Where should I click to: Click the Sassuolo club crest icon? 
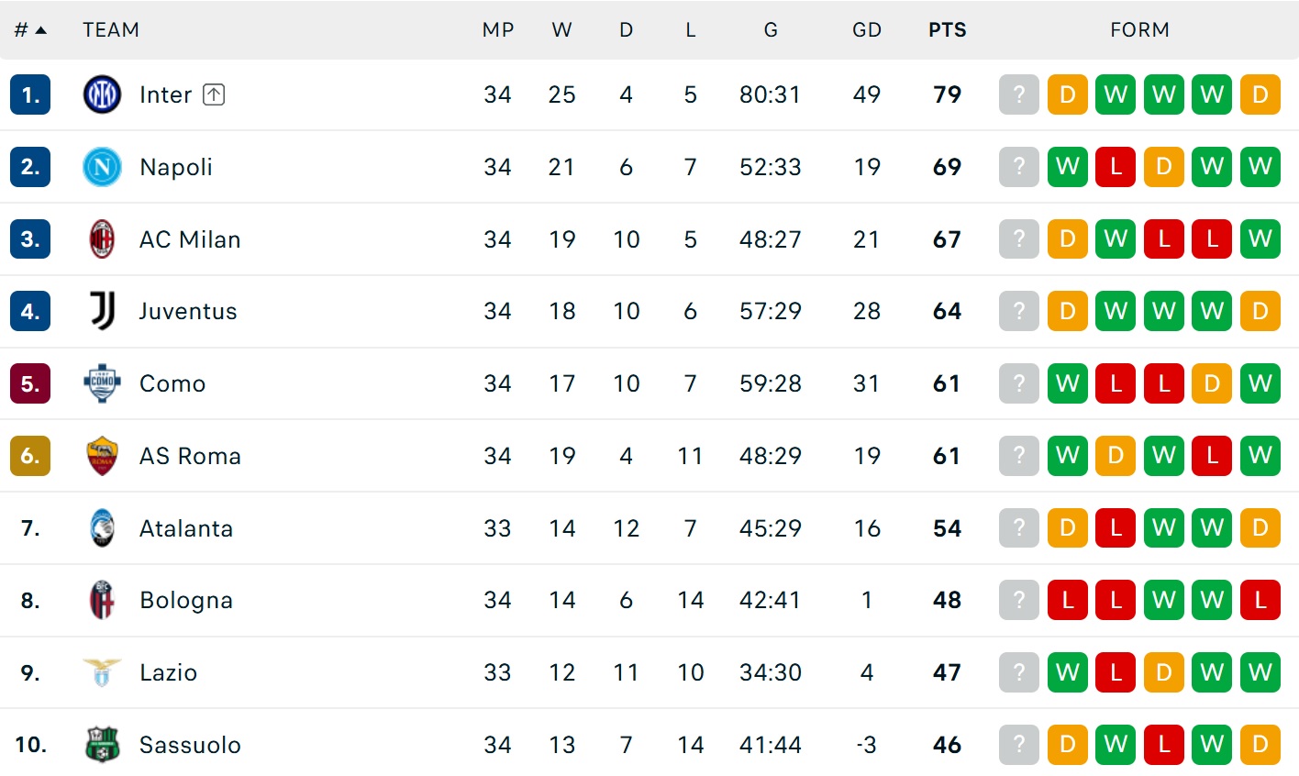click(x=102, y=745)
